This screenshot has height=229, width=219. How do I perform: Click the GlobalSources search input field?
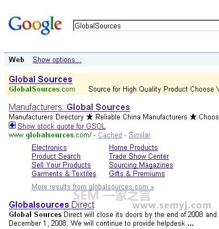[x=146, y=26]
